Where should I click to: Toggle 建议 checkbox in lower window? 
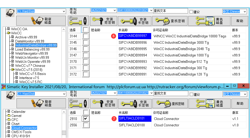(x=192, y=95)
